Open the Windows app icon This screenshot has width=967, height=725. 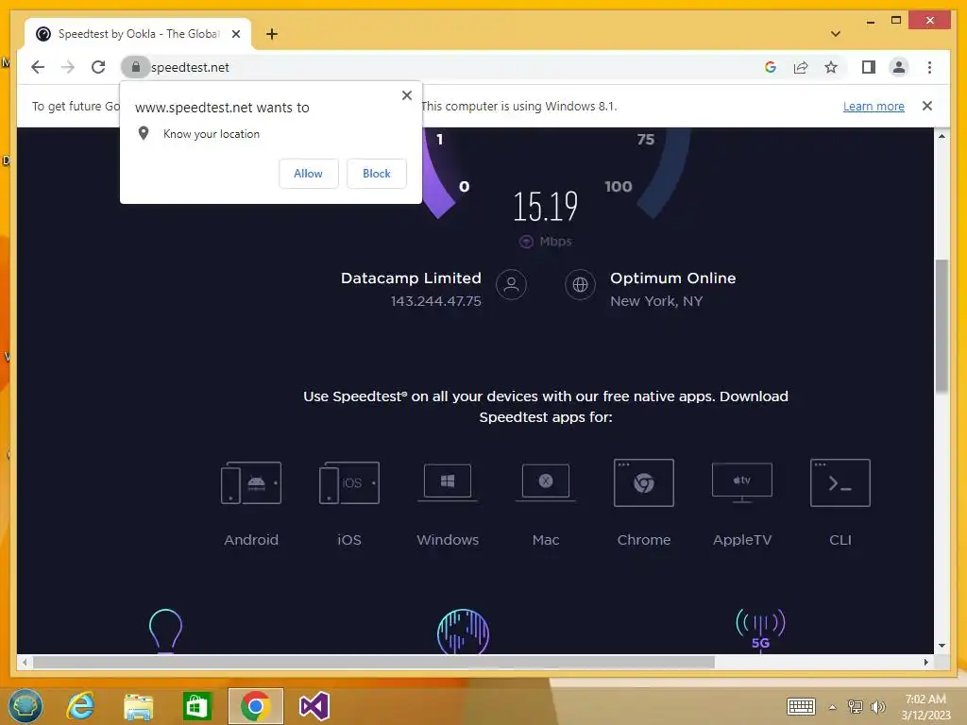coord(448,482)
